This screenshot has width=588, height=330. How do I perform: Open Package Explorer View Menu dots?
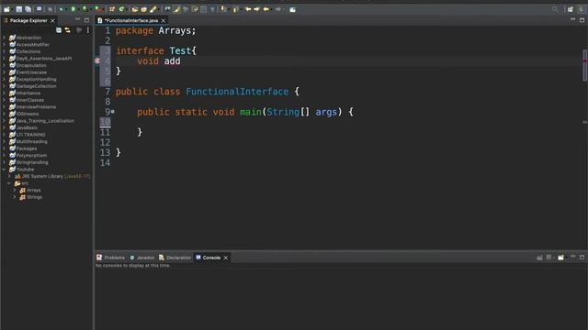tap(88, 30)
